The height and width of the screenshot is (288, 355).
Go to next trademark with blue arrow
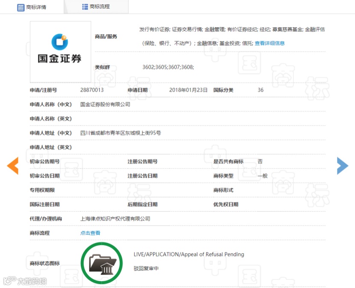point(343,165)
